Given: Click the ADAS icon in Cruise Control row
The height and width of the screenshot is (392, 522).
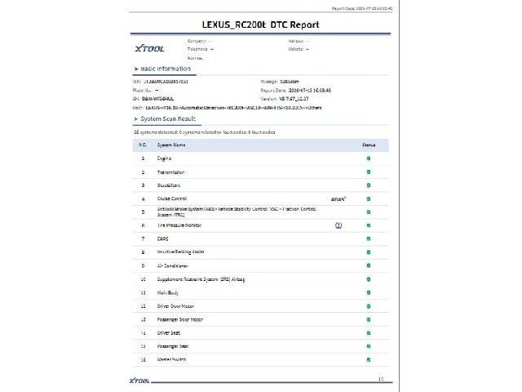Looking at the screenshot, I should (x=338, y=199).
